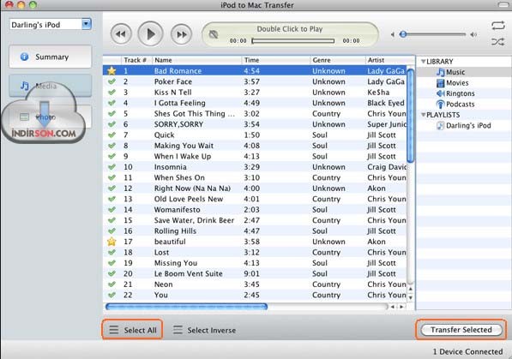Click the scroll right arrow below track list

coord(401,307)
